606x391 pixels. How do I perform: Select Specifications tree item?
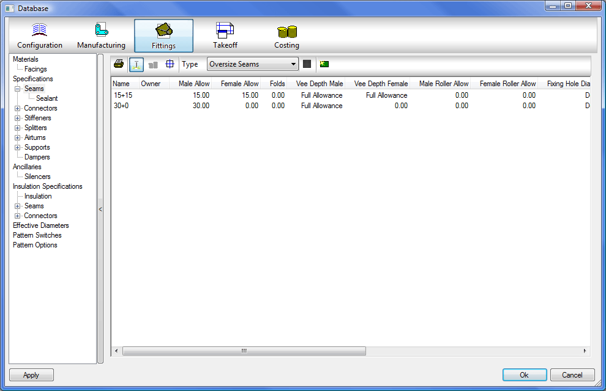tap(33, 79)
